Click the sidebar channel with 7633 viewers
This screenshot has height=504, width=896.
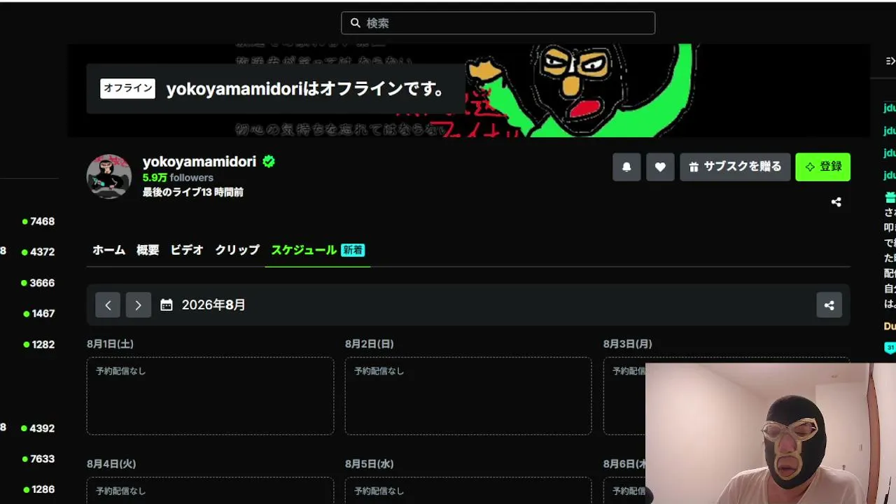(x=38, y=459)
